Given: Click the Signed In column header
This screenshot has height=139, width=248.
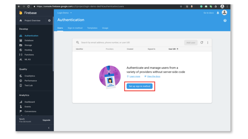Looking at the screenshot, I should click(x=152, y=49).
